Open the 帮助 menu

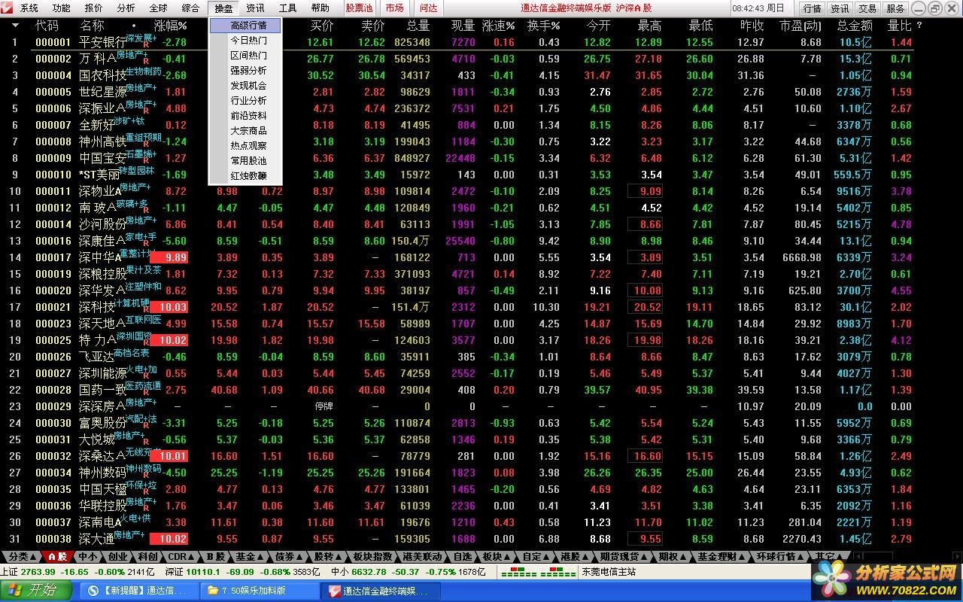[x=320, y=8]
